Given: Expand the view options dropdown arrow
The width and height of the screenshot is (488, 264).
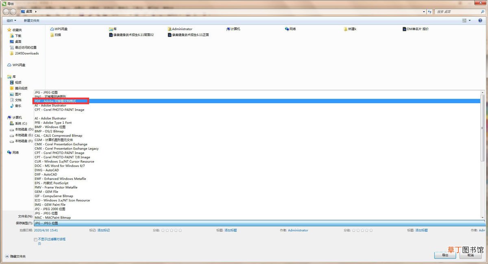Looking at the screenshot, I should coord(470,20).
